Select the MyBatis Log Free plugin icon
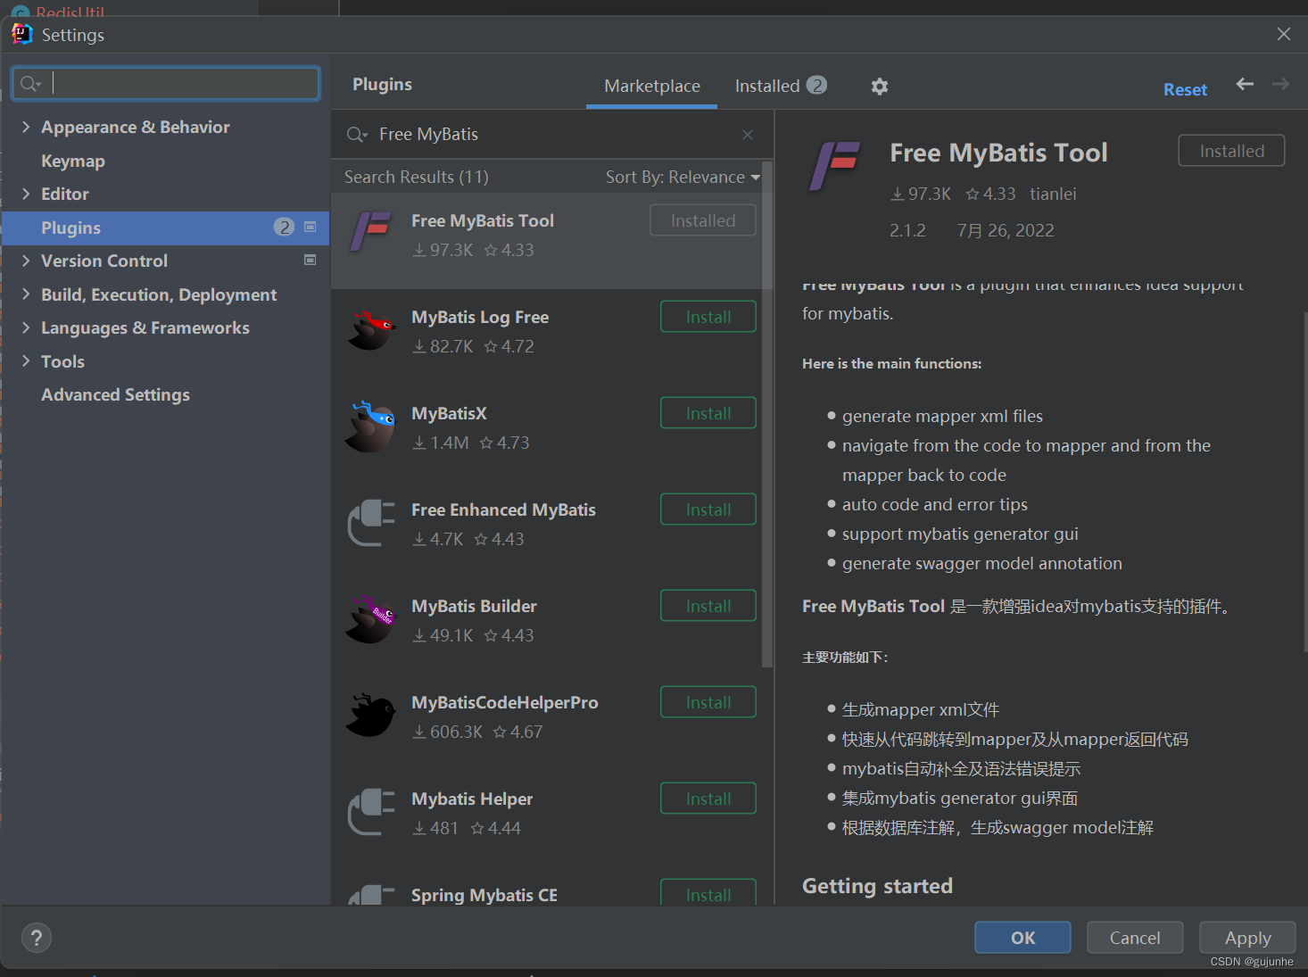The image size is (1308, 977). pos(370,330)
